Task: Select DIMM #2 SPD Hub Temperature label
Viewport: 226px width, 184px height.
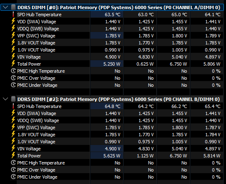Action: coord(39,106)
